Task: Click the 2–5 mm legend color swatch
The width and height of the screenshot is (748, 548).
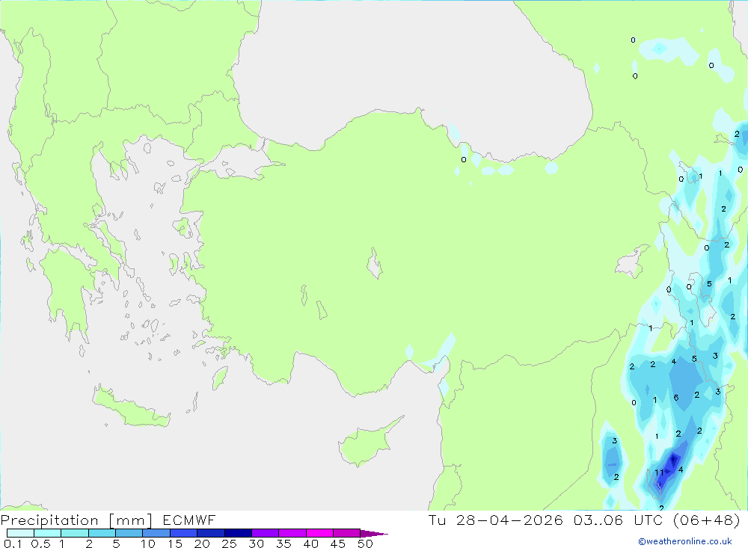Action: pos(102,533)
